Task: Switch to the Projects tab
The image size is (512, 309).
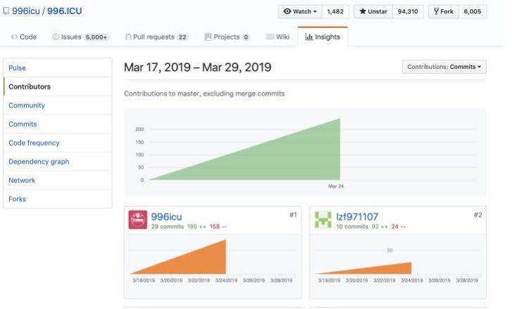Action: [227, 37]
